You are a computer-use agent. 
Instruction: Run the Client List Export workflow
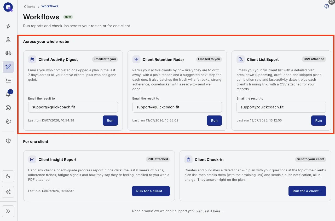click(319, 121)
